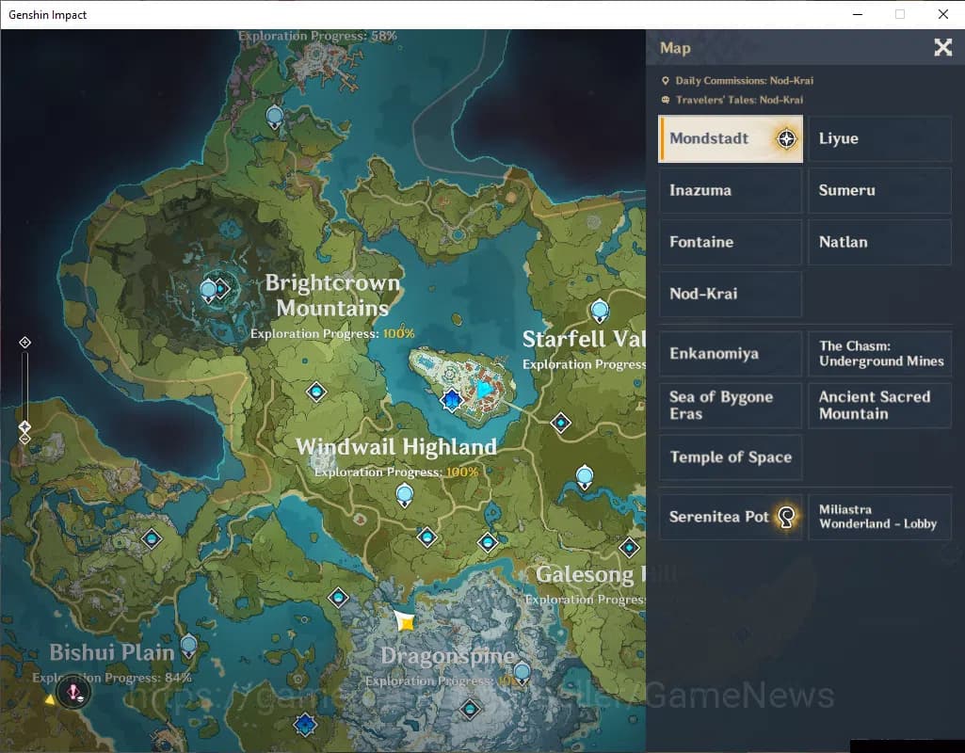Click Travelers' Tales: Nod-Krai text
The image size is (965, 753).
[x=739, y=100]
